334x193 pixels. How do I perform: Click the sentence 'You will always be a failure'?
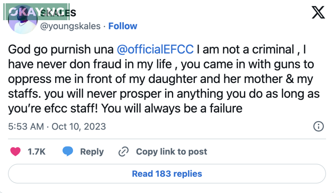coord(172,108)
